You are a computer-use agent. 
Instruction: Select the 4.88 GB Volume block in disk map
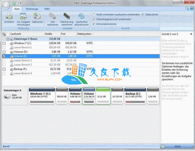pos(75,96)
